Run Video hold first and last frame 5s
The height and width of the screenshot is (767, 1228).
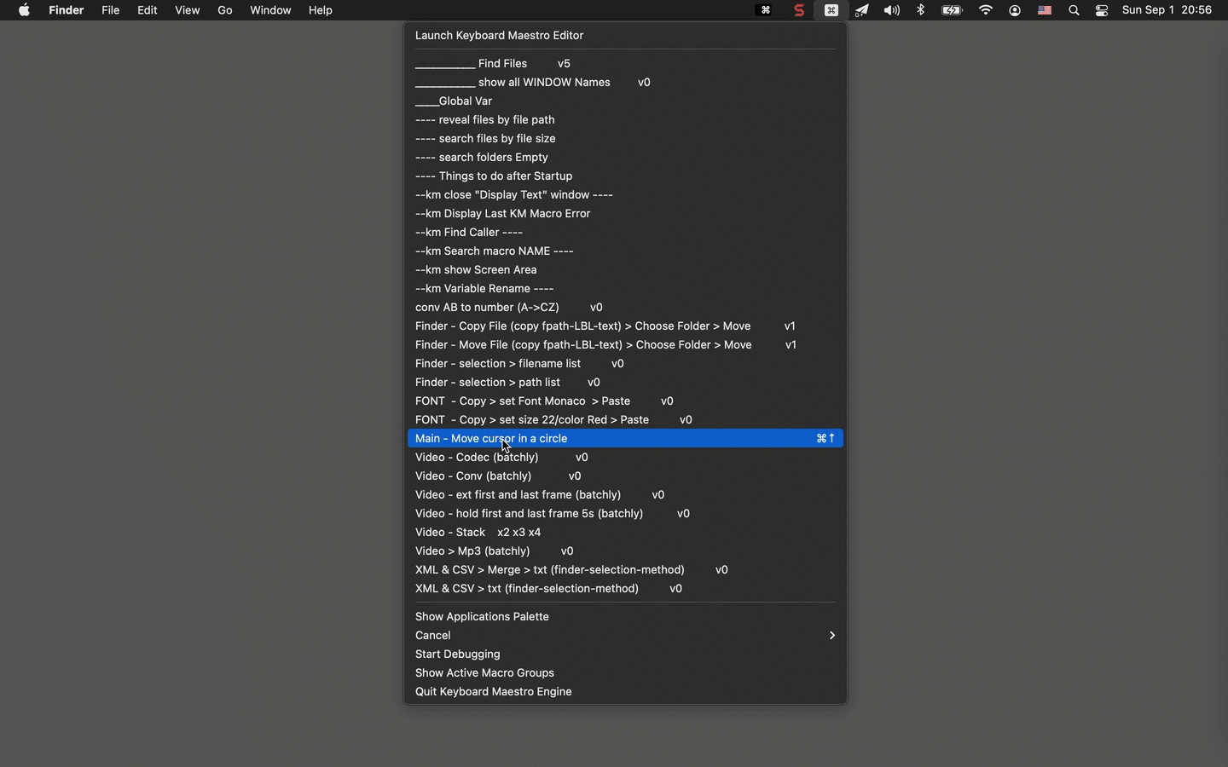(625, 514)
